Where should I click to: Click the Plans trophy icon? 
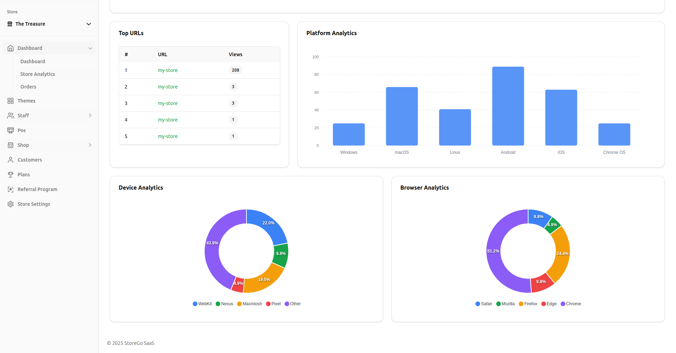(11, 175)
